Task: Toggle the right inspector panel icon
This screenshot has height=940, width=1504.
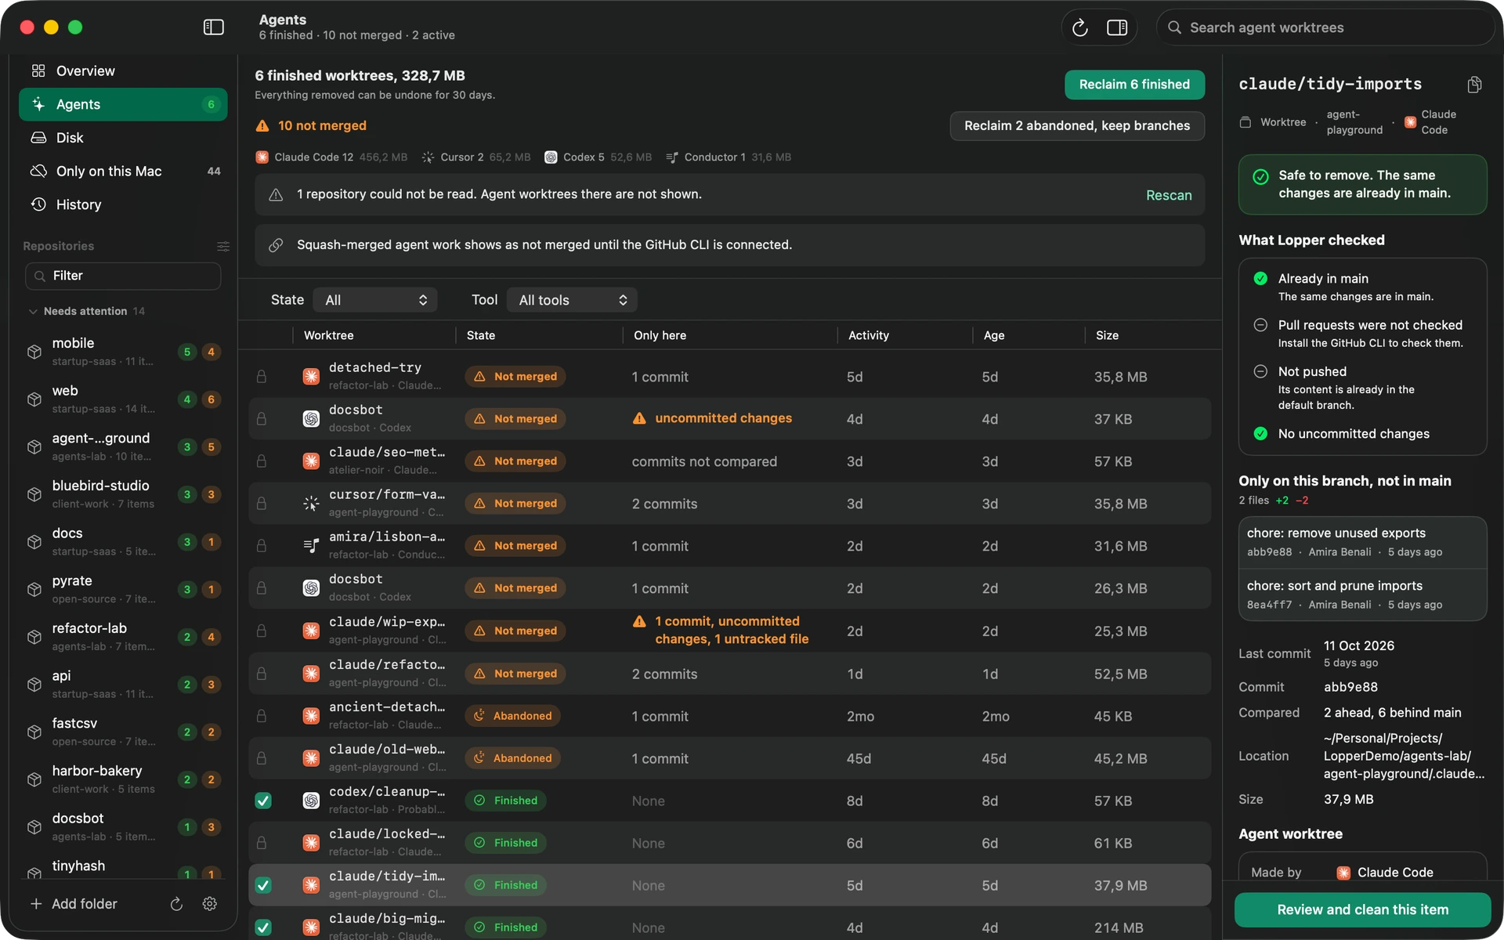Action: click(x=1116, y=27)
